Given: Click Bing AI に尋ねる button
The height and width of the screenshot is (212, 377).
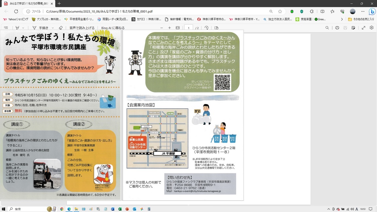Looking at the screenshot, I should point(113,28).
